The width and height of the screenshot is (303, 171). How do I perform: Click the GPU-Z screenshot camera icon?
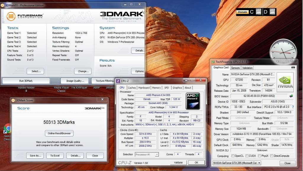pyautogui.click(x=293, y=67)
